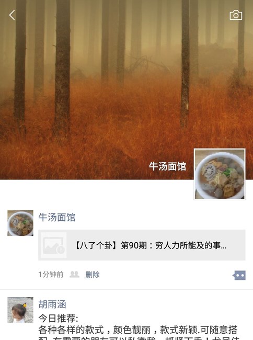253x340 pixels.
Task: Tap the ellipsis end of article title
Action: pyautogui.click(x=224, y=245)
